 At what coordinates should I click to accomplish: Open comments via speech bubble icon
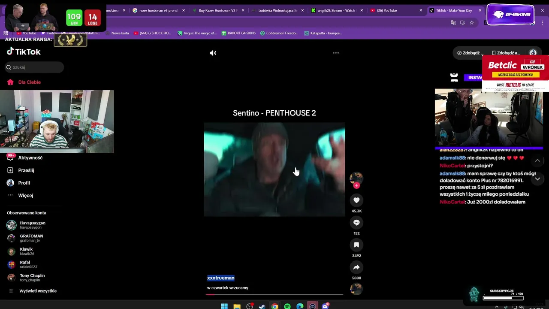356,222
